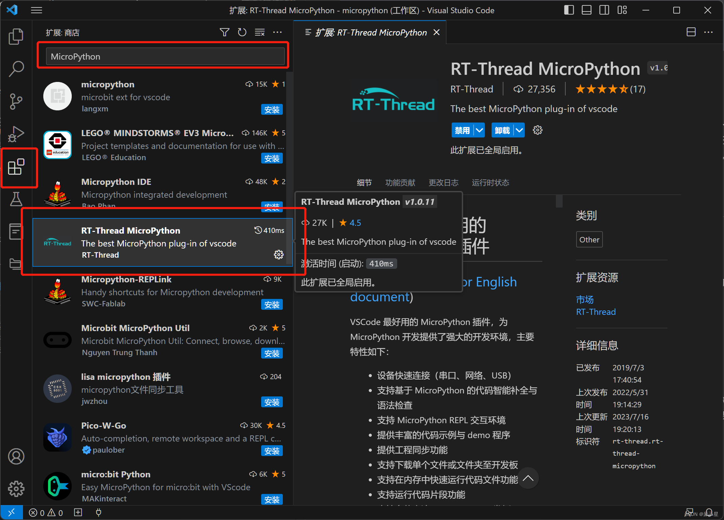Open the 市场 marketplace link

click(585, 300)
